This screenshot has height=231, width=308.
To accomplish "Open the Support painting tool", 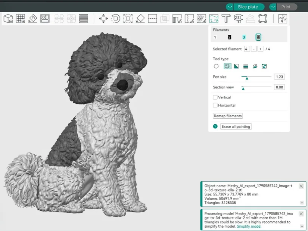I will [x=177, y=18].
